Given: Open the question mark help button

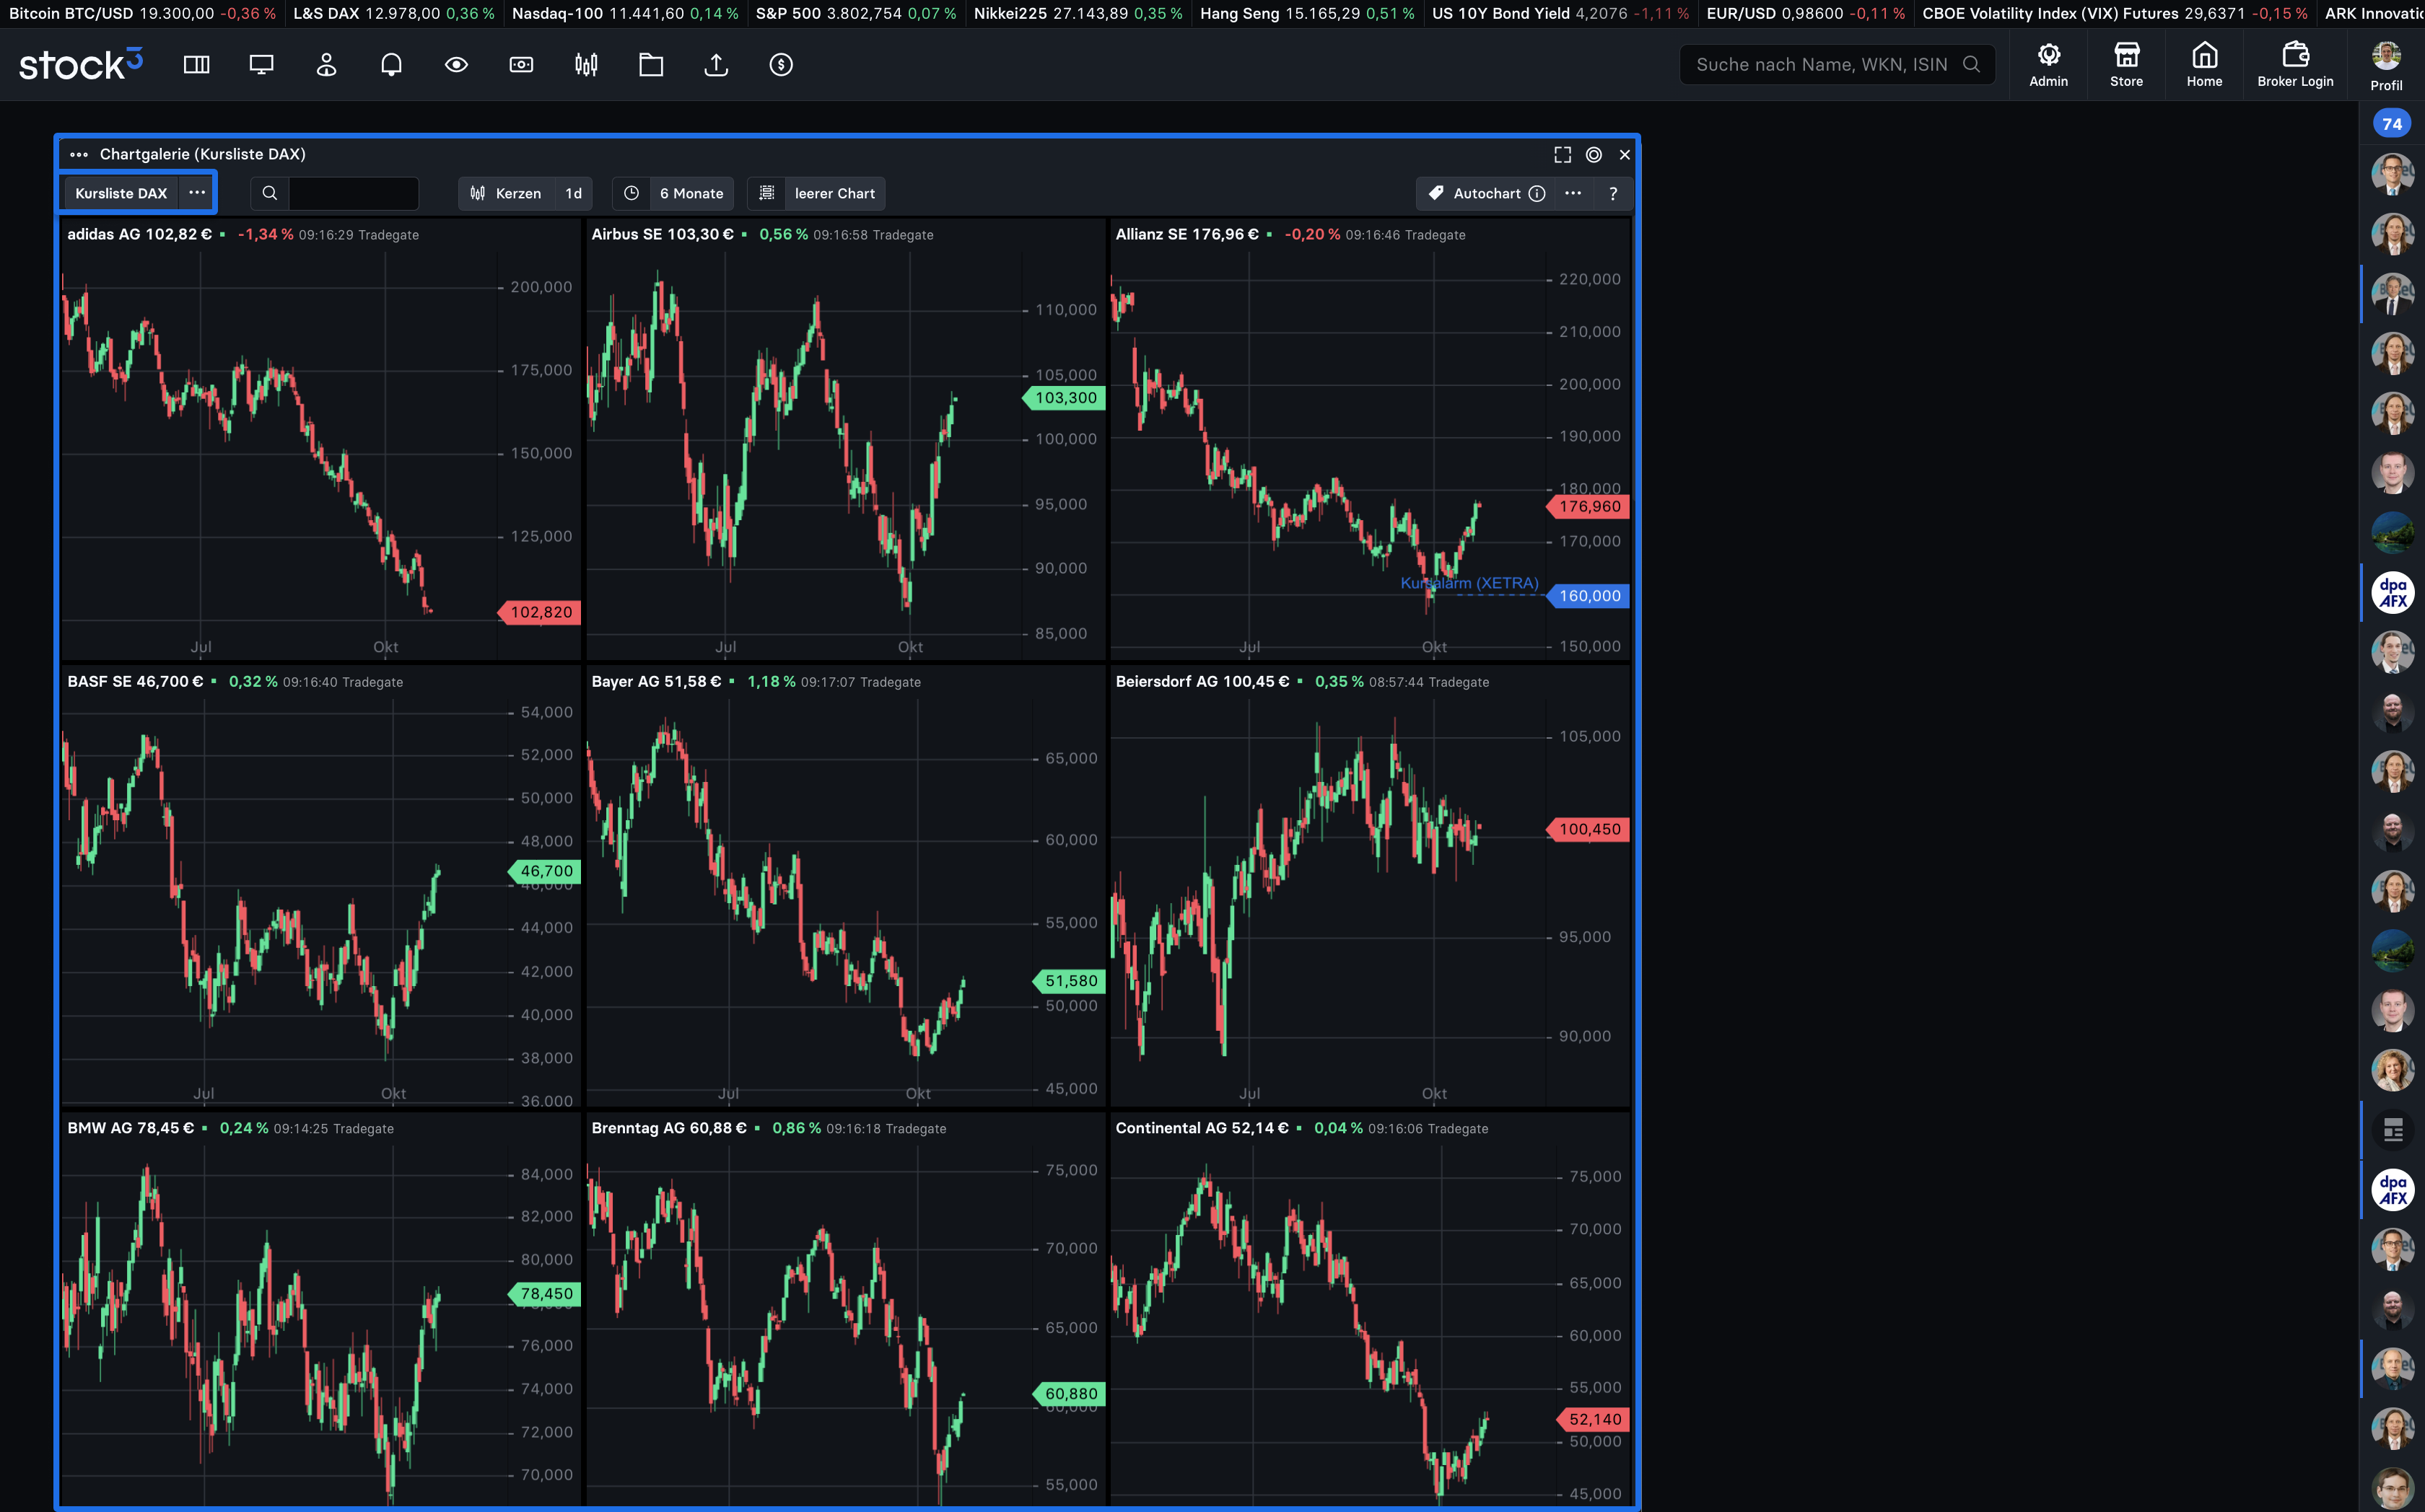Looking at the screenshot, I should click(x=1612, y=193).
